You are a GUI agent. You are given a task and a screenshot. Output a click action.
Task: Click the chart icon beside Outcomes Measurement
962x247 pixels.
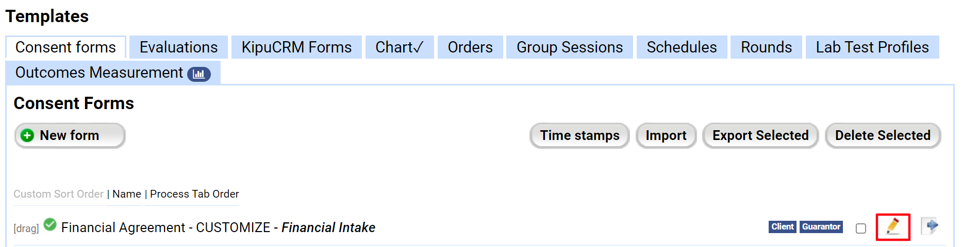(x=199, y=74)
